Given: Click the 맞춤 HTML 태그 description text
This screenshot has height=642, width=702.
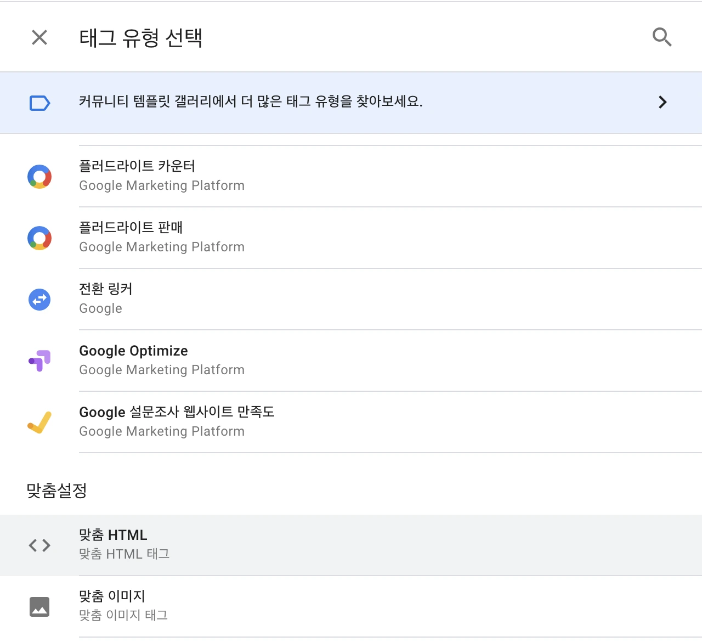Looking at the screenshot, I should [x=124, y=554].
